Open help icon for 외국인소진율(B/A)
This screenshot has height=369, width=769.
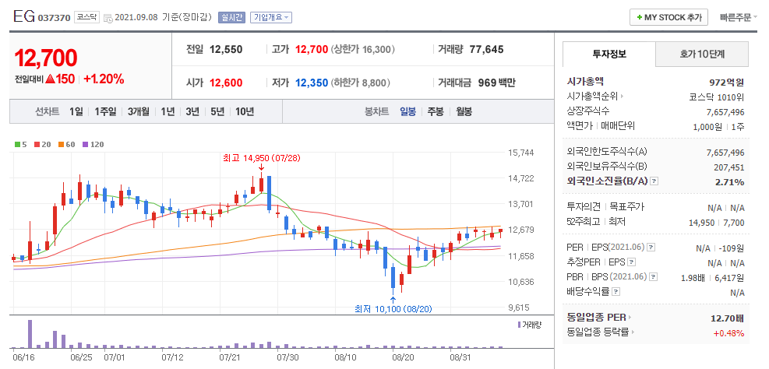(654, 182)
